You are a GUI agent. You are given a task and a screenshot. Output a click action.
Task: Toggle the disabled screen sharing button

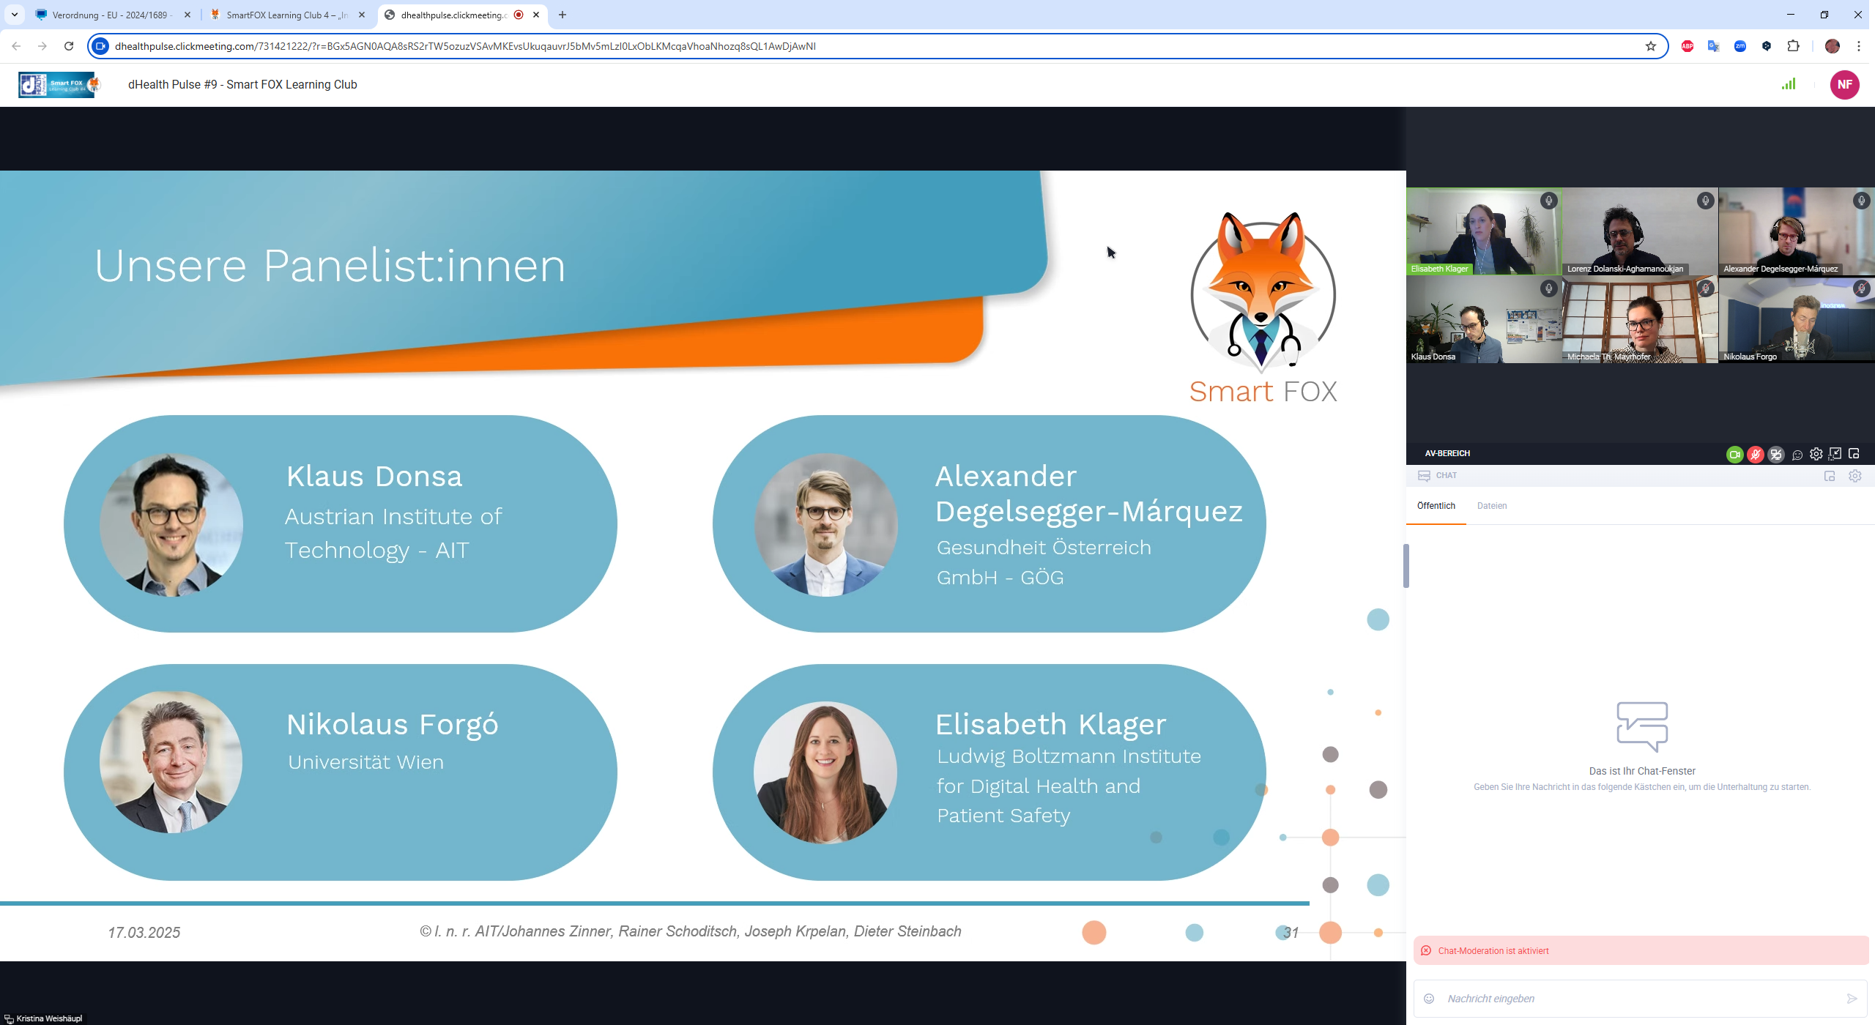pyautogui.click(x=1776, y=455)
